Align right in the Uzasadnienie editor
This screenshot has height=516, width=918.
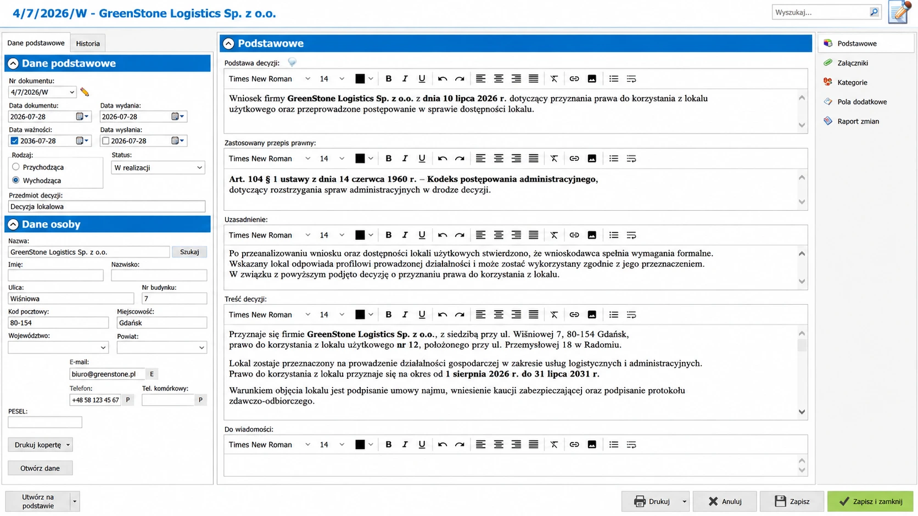pyautogui.click(x=516, y=235)
